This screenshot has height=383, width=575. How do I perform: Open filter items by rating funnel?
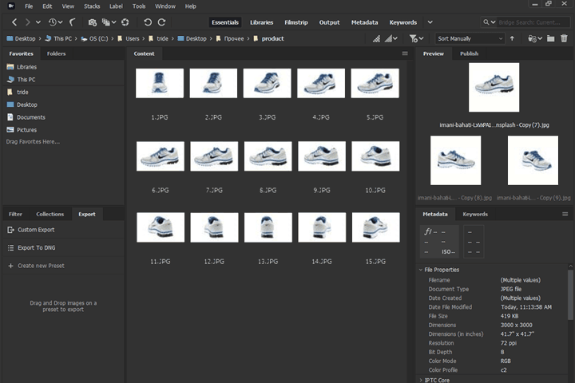tap(416, 38)
